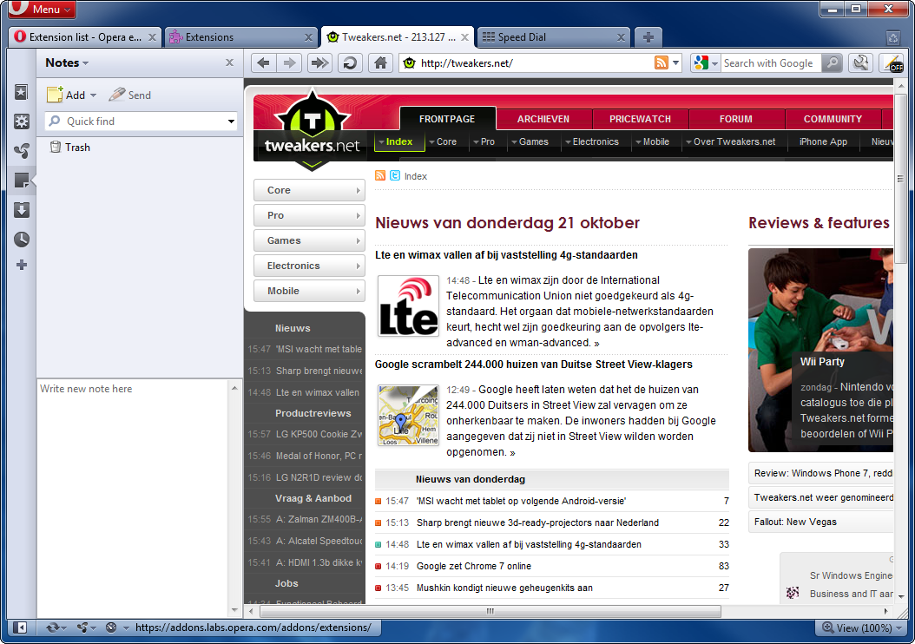Open Mushkin kondigt nieuwe geheugenkits aan
The height and width of the screenshot is (644, 915).
coord(504,588)
